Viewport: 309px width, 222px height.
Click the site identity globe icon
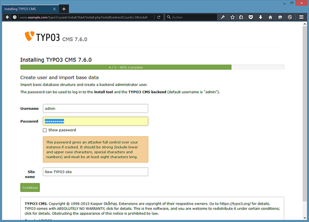[x=15, y=17]
